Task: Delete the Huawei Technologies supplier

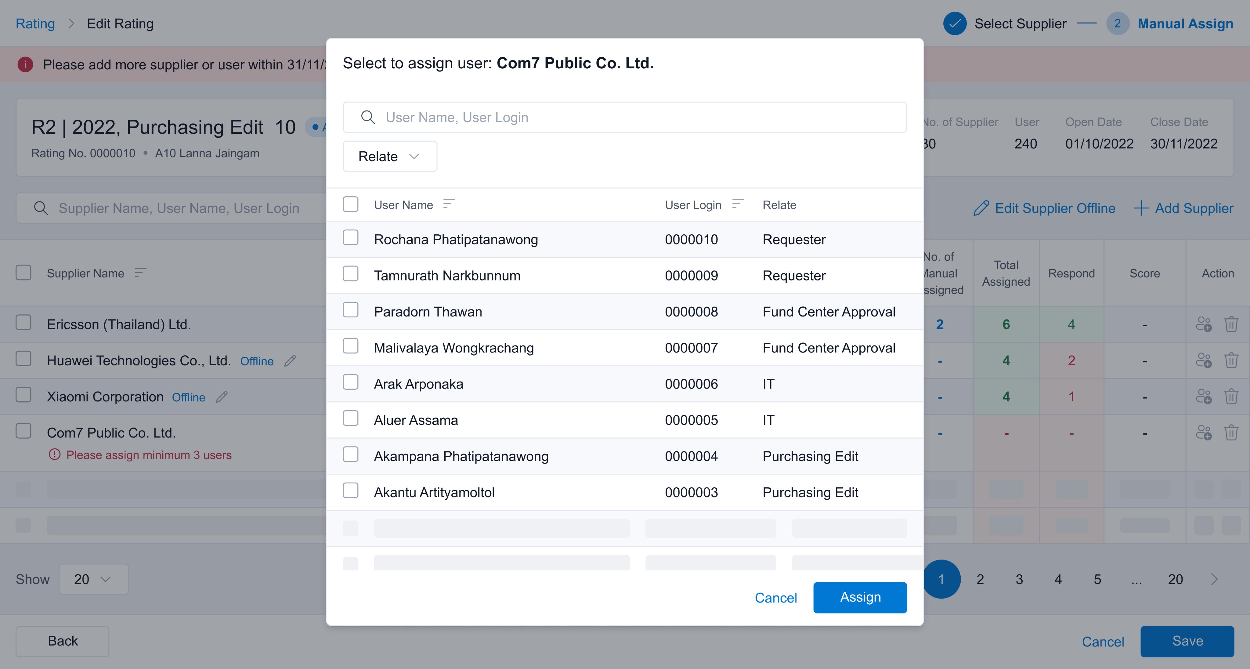Action: tap(1231, 360)
